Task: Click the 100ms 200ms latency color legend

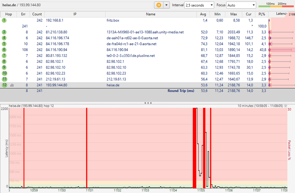Action: tap(276, 5)
